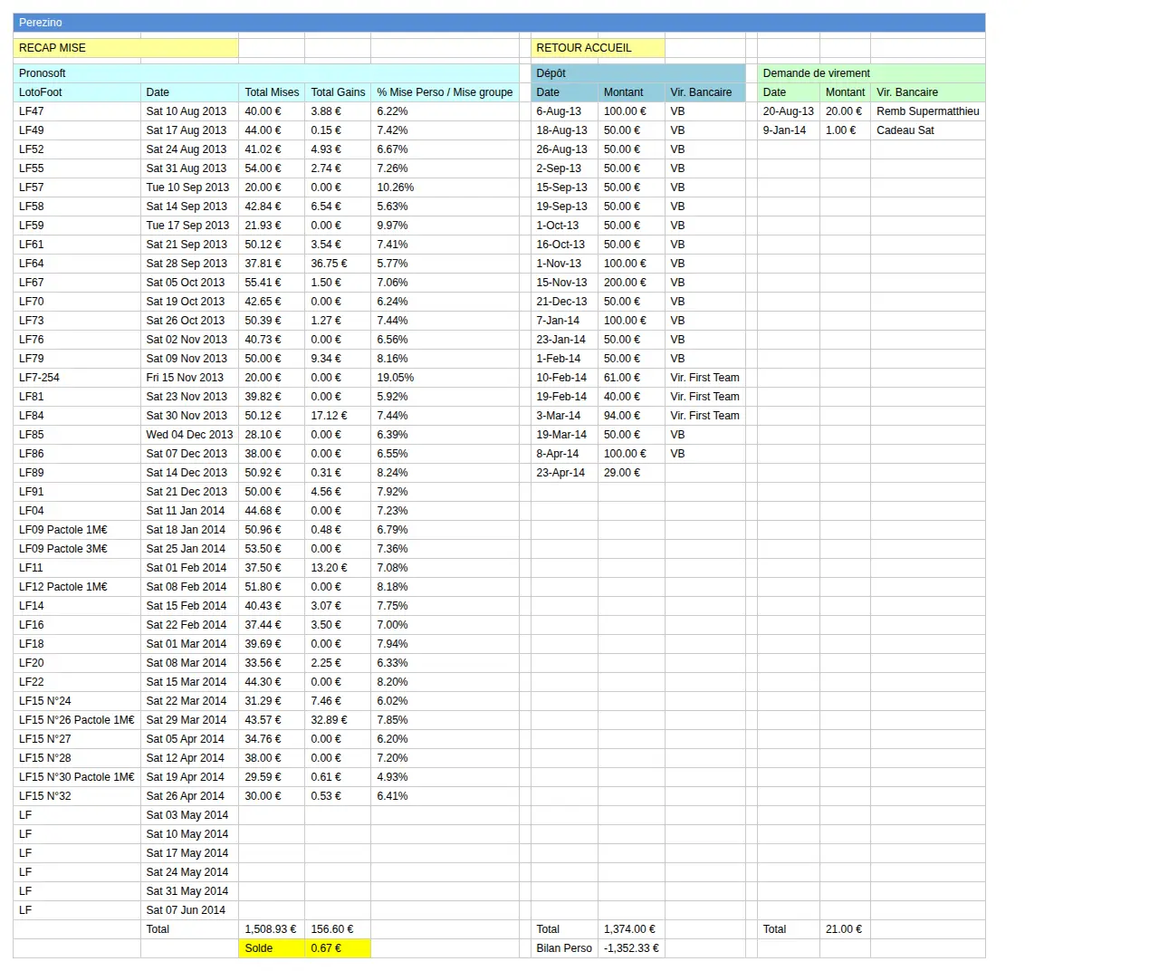
Task: Select the date Tue 17 Sep 2013
Action: [x=189, y=226]
